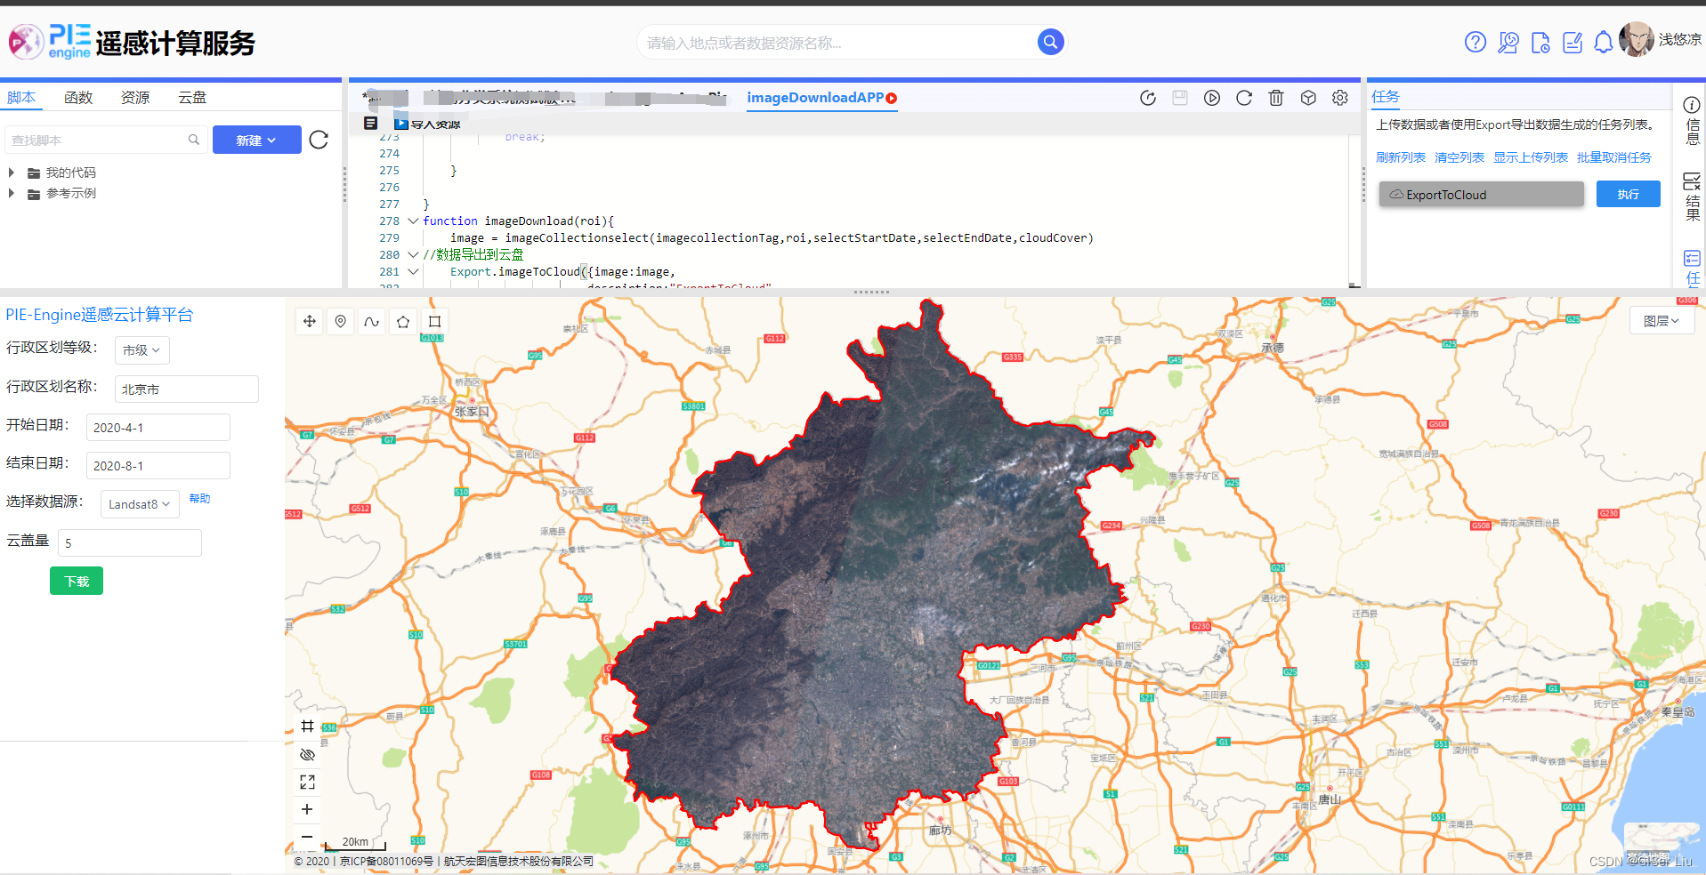Delete script using trash icon
This screenshot has width=1706, height=875.
click(1276, 98)
